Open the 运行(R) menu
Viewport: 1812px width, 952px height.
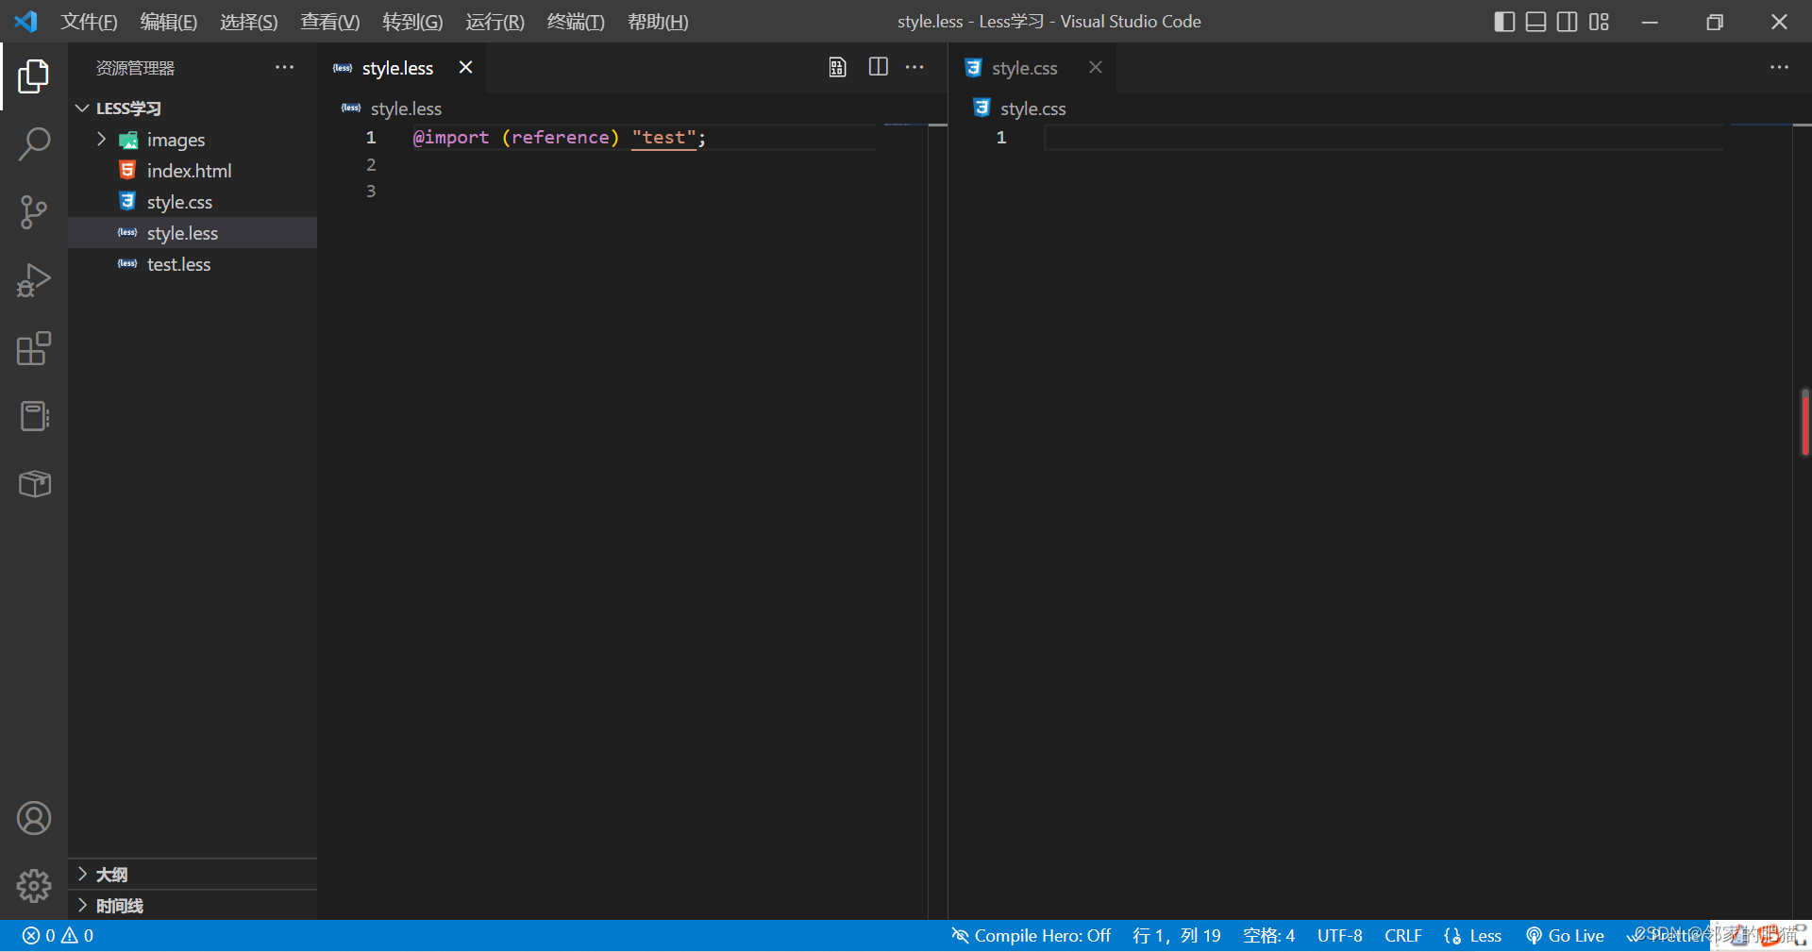[495, 22]
